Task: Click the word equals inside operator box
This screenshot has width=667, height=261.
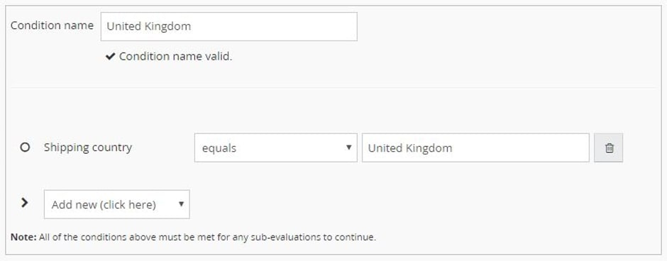Action: point(219,148)
